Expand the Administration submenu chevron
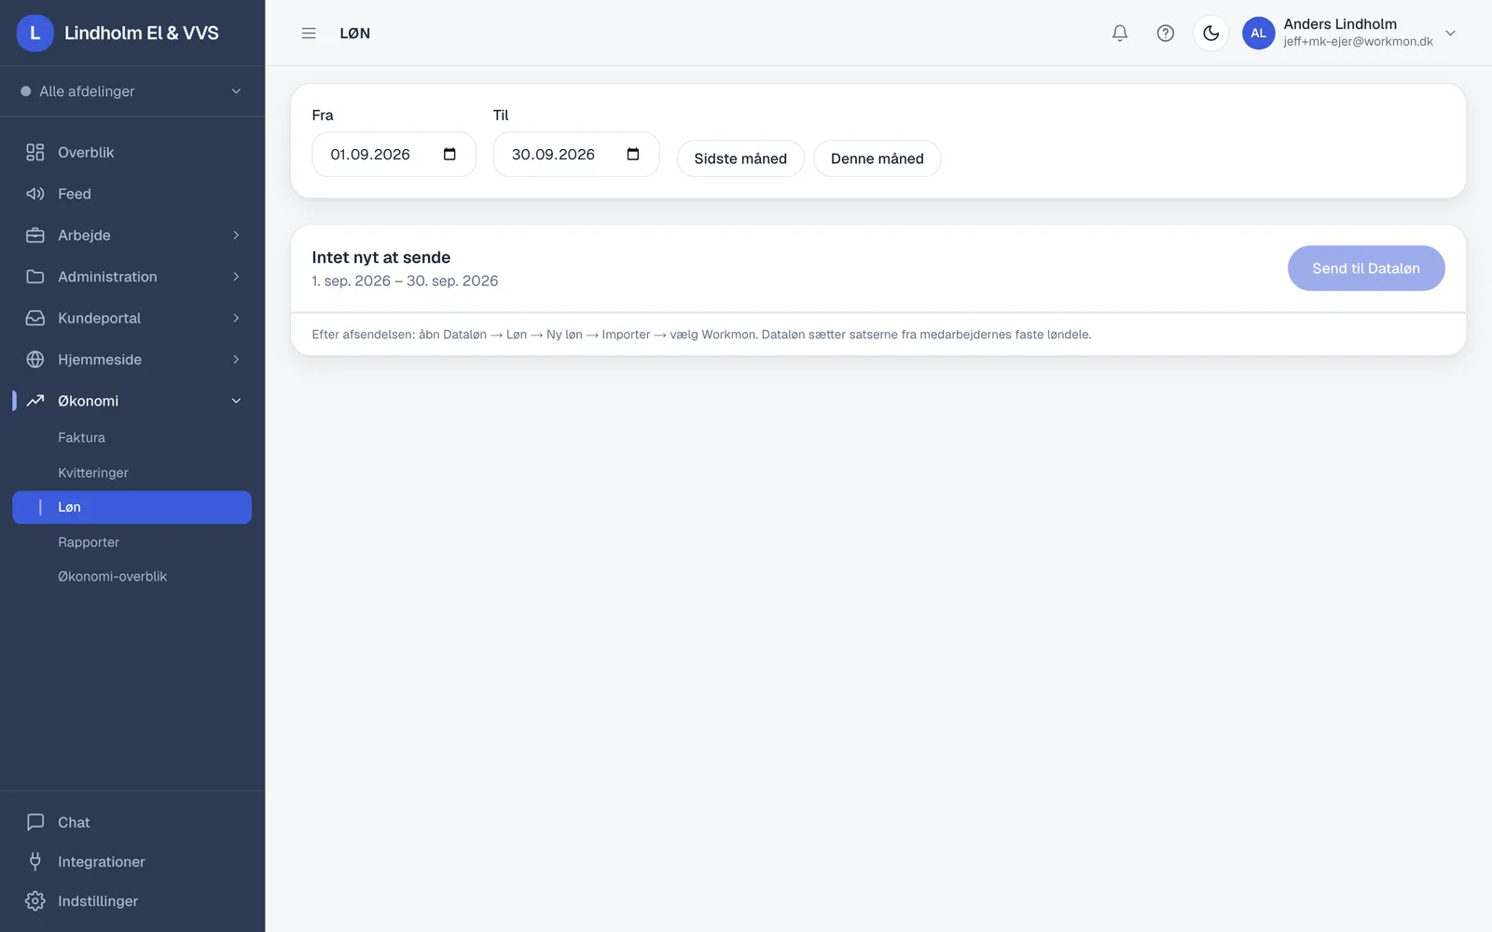 (x=236, y=277)
